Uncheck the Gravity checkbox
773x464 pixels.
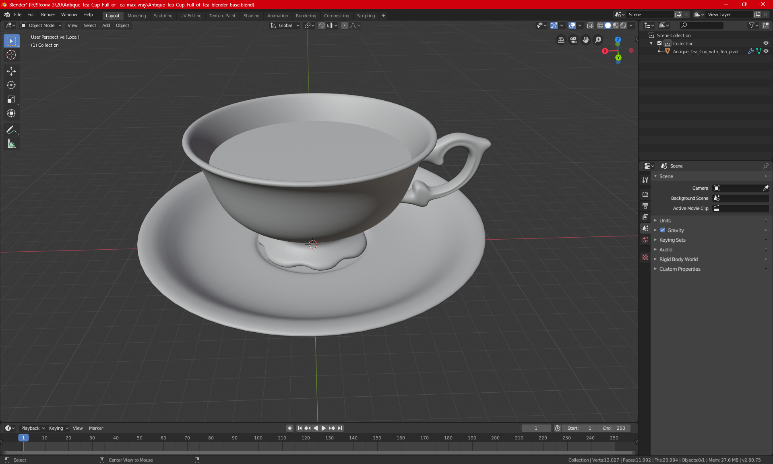[663, 230]
